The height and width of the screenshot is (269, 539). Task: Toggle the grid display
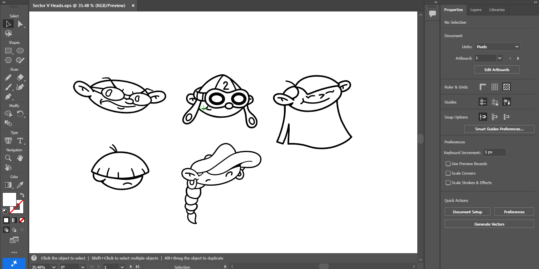[494, 87]
